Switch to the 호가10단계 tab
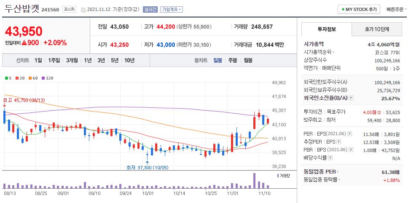The image size is (411, 203). [377, 29]
